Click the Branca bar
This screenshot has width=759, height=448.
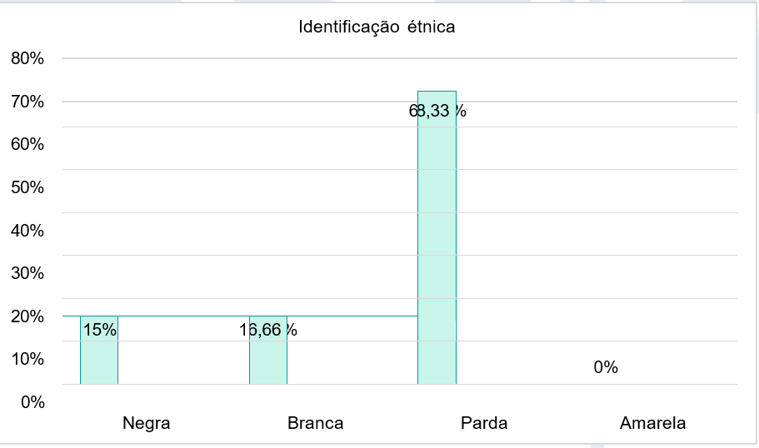click(268, 351)
